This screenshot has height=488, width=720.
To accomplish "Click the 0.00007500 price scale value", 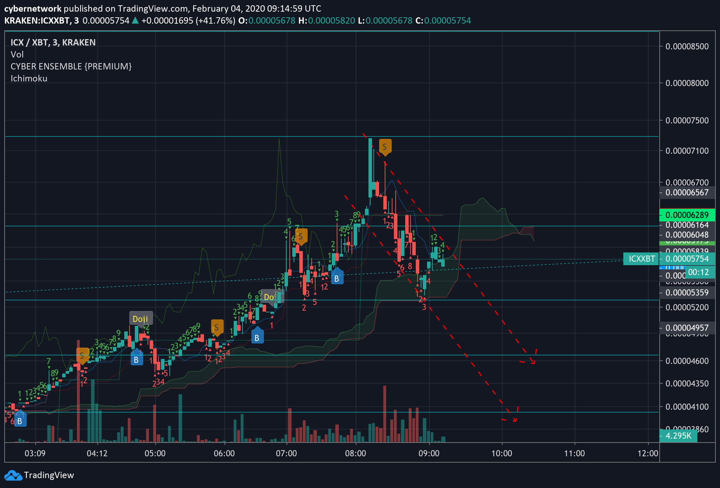I will coord(687,121).
